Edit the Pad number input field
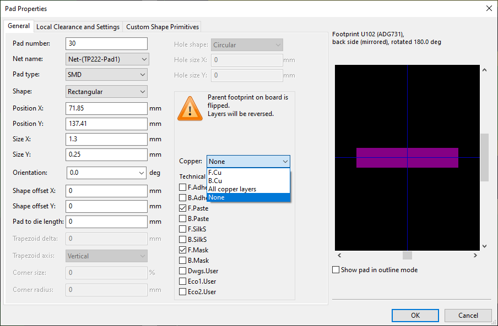Screen dimensions: 498x326 (x=106, y=43)
